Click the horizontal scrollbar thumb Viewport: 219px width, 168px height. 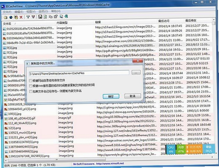[x=57, y=160]
